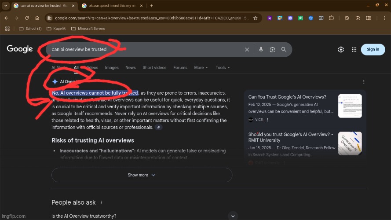391x220 pixels.
Task: Open the tab search dropdown arrow
Action: (5, 5)
